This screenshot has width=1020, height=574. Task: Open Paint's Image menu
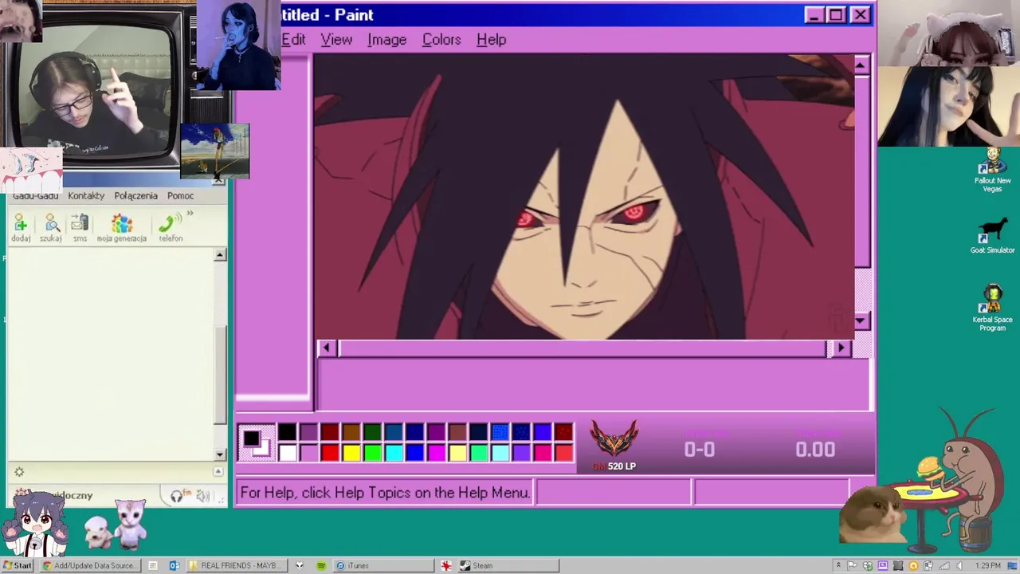386,39
